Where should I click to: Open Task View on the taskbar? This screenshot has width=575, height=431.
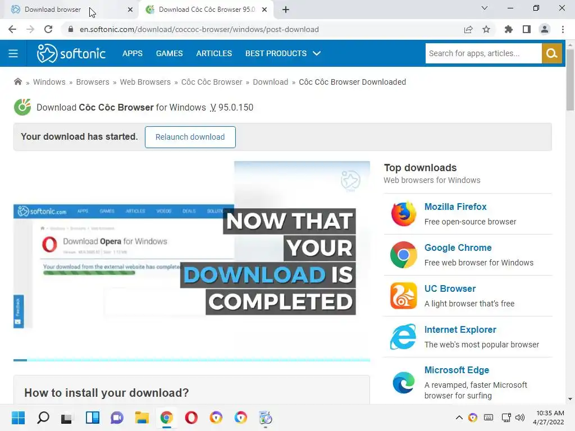(66, 418)
